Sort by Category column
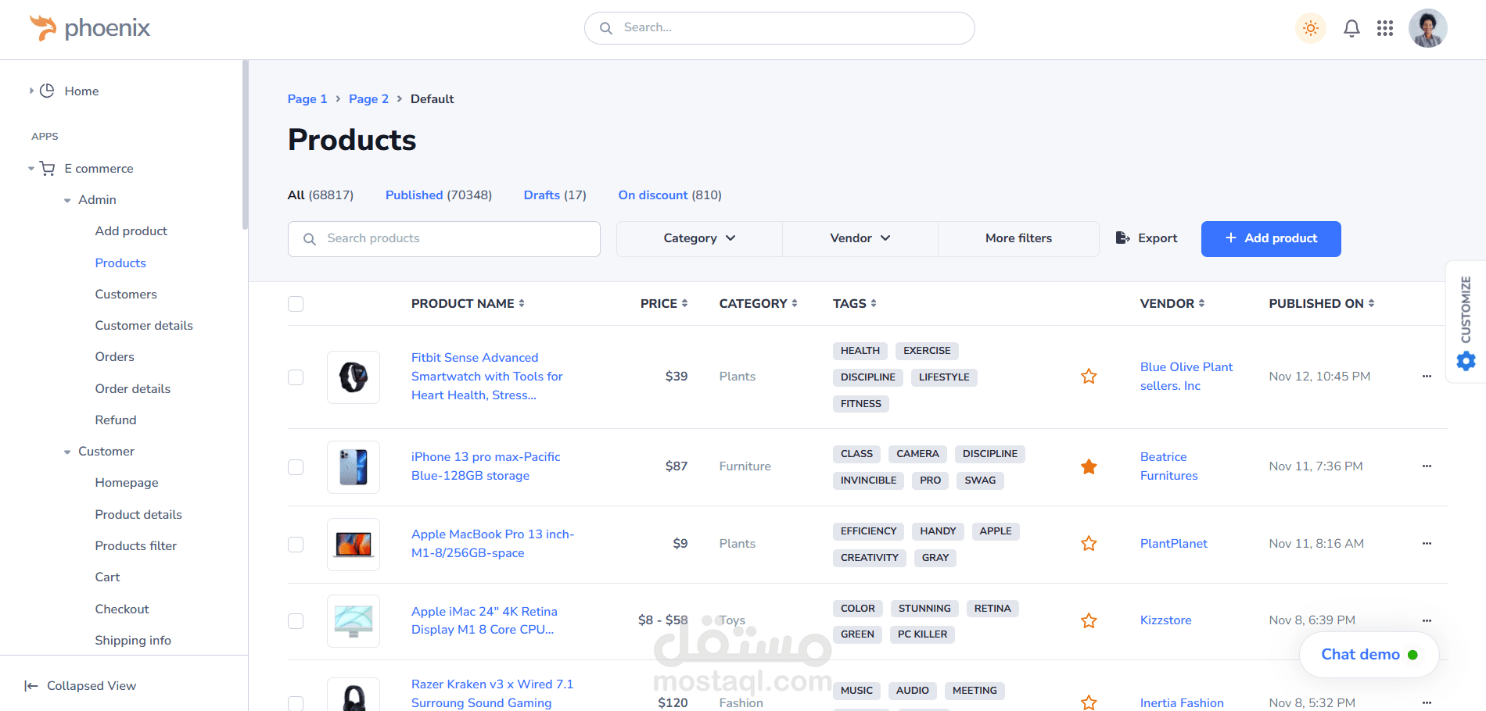The width and height of the screenshot is (1486, 711). 759,303
